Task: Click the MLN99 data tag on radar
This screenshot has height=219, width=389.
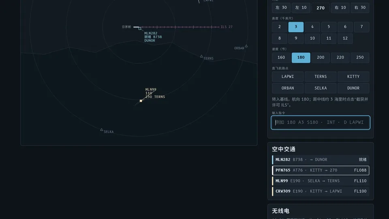Action: [x=155, y=93]
